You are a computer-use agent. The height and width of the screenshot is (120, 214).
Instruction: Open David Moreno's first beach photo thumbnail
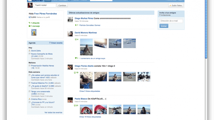click(x=86, y=47)
